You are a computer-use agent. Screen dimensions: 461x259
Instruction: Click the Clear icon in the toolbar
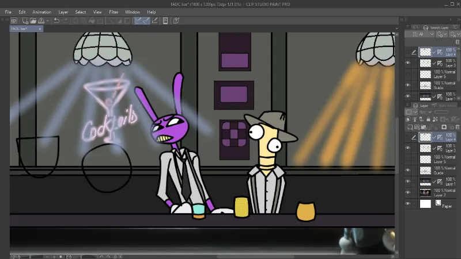pyautogui.click(x=75, y=21)
